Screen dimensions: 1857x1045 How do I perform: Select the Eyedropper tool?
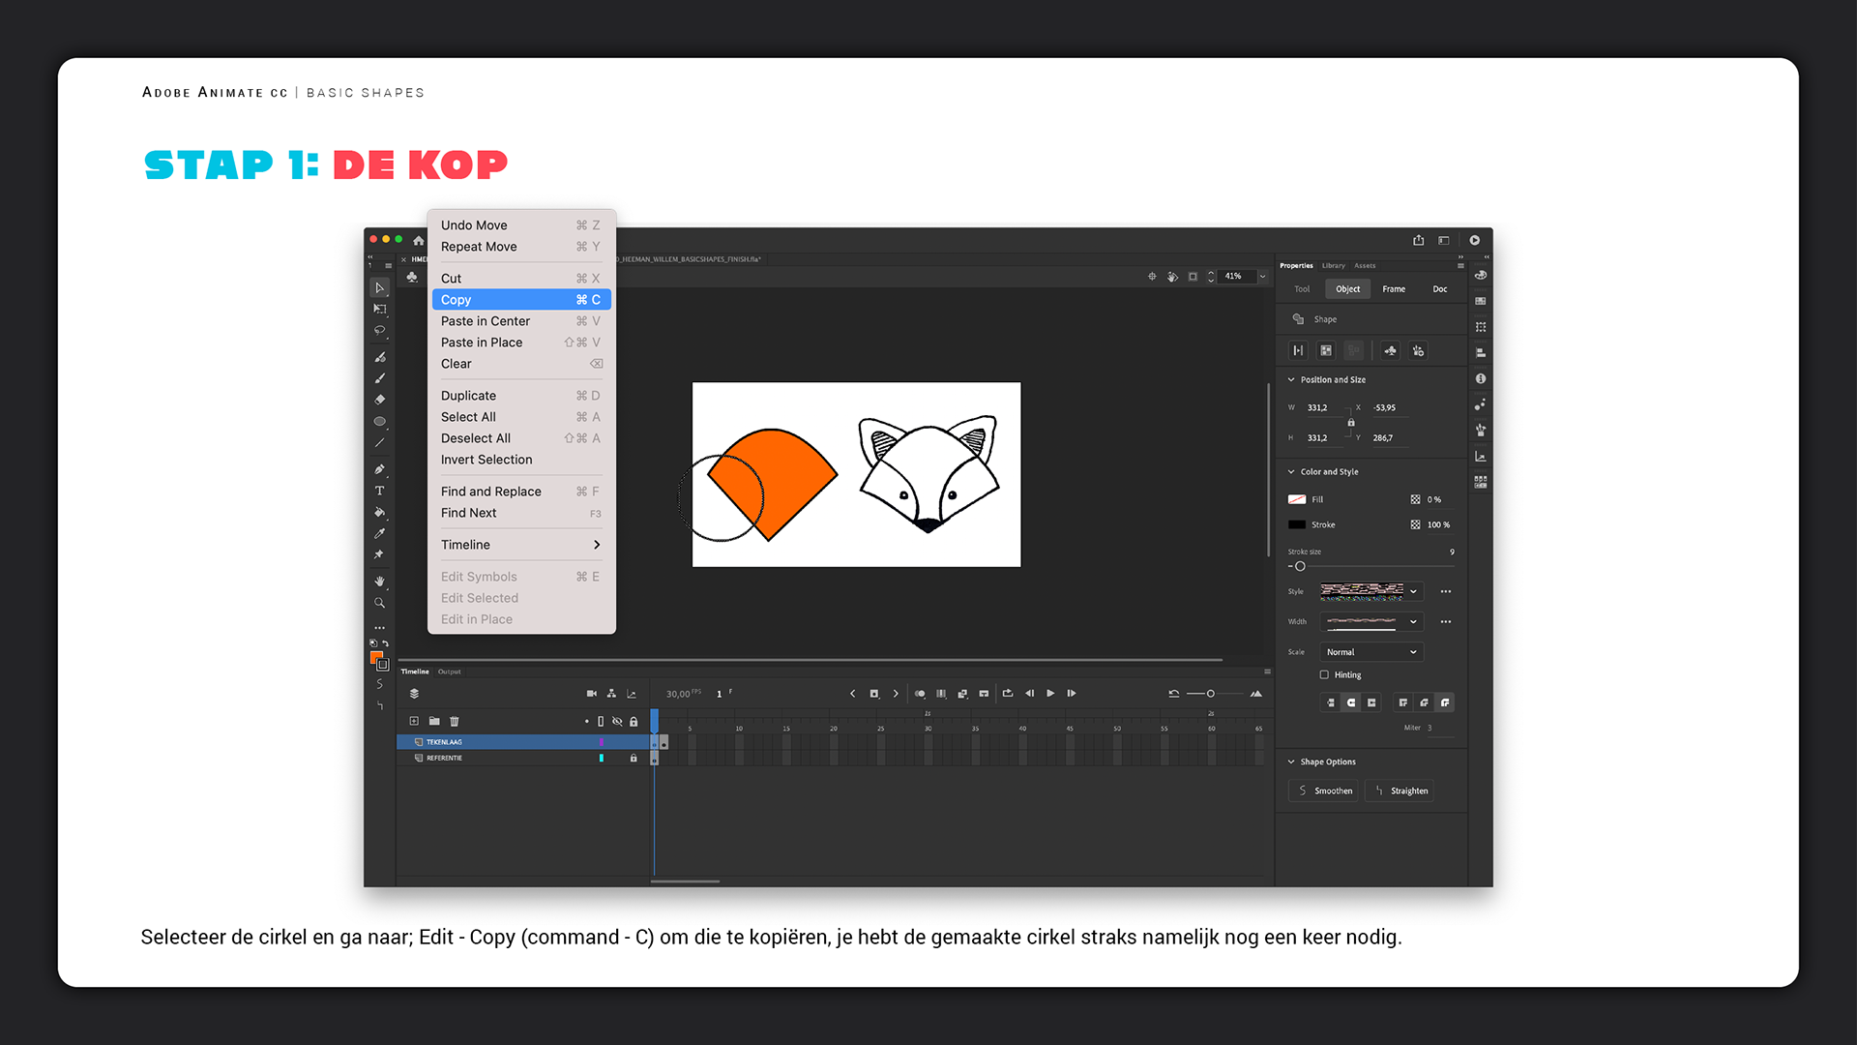[x=379, y=533]
